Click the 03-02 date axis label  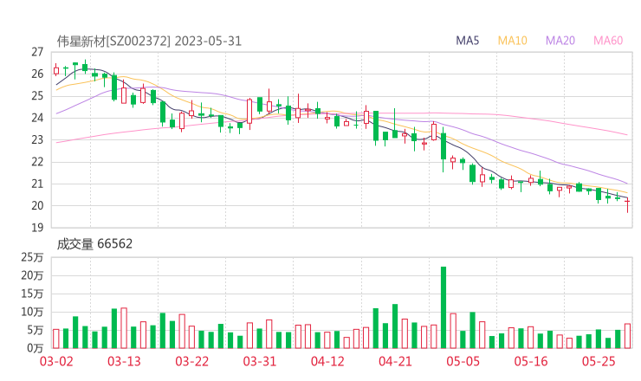(56, 361)
